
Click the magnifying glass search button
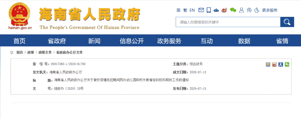pyautogui.click(x=287, y=22)
